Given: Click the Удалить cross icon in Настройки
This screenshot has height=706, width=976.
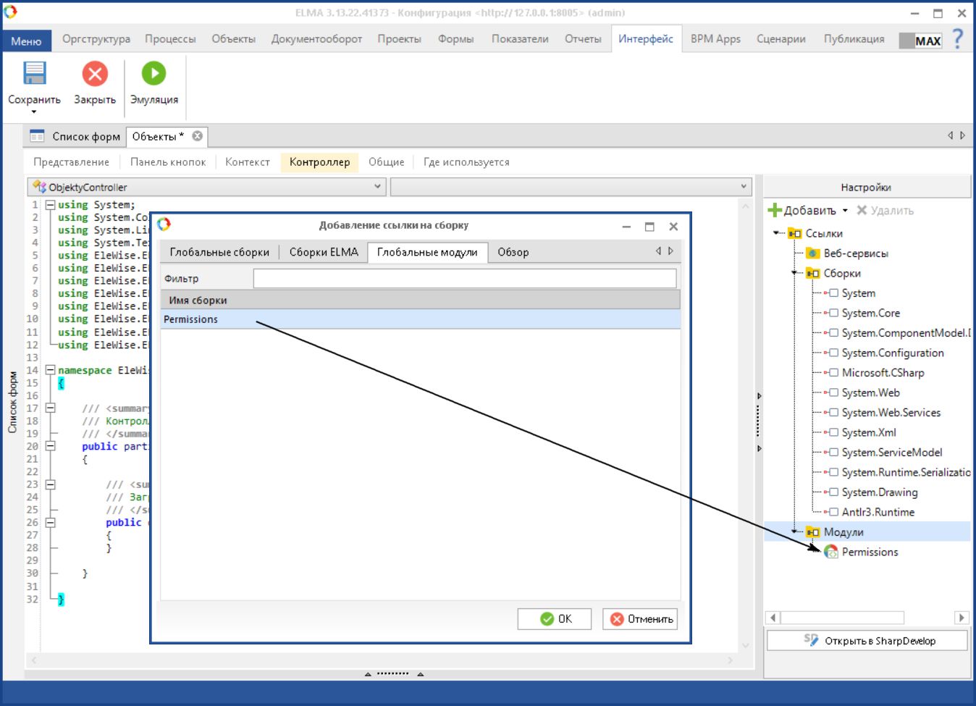Looking at the screenshot, I should click(862, 210).
